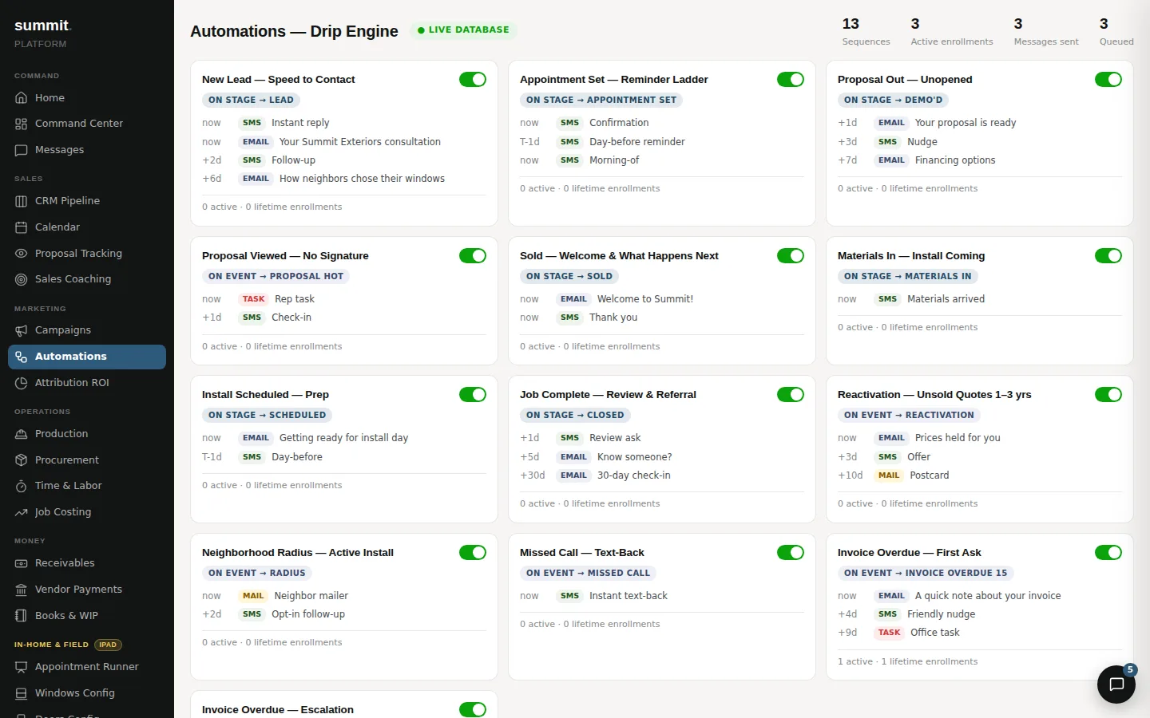This screenshot has width=1150, height=718.
Task: Open CRM Pipeline from the sidebar
Action: pos(87,201)
